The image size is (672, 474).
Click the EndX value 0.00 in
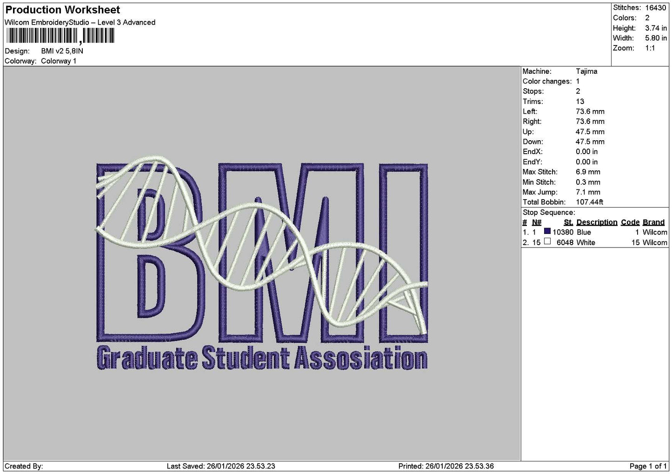click(587, 152)
